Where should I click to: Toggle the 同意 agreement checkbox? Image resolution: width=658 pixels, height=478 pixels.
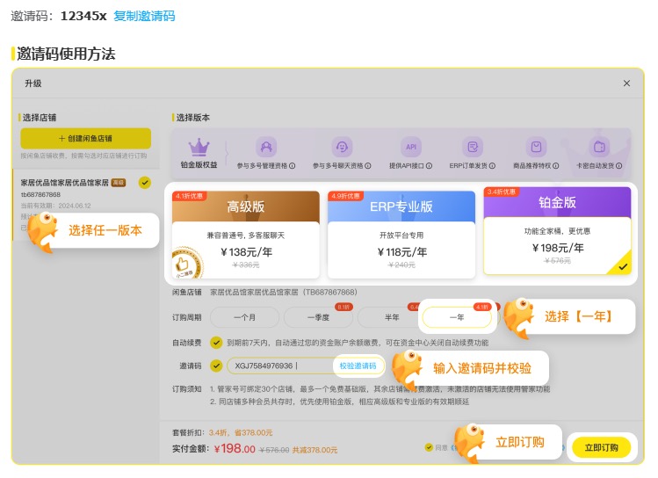click(429, 447)
